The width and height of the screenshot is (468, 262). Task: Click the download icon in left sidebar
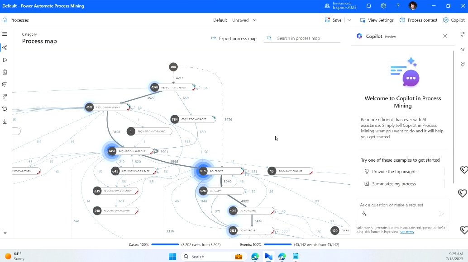pos(5,122)
